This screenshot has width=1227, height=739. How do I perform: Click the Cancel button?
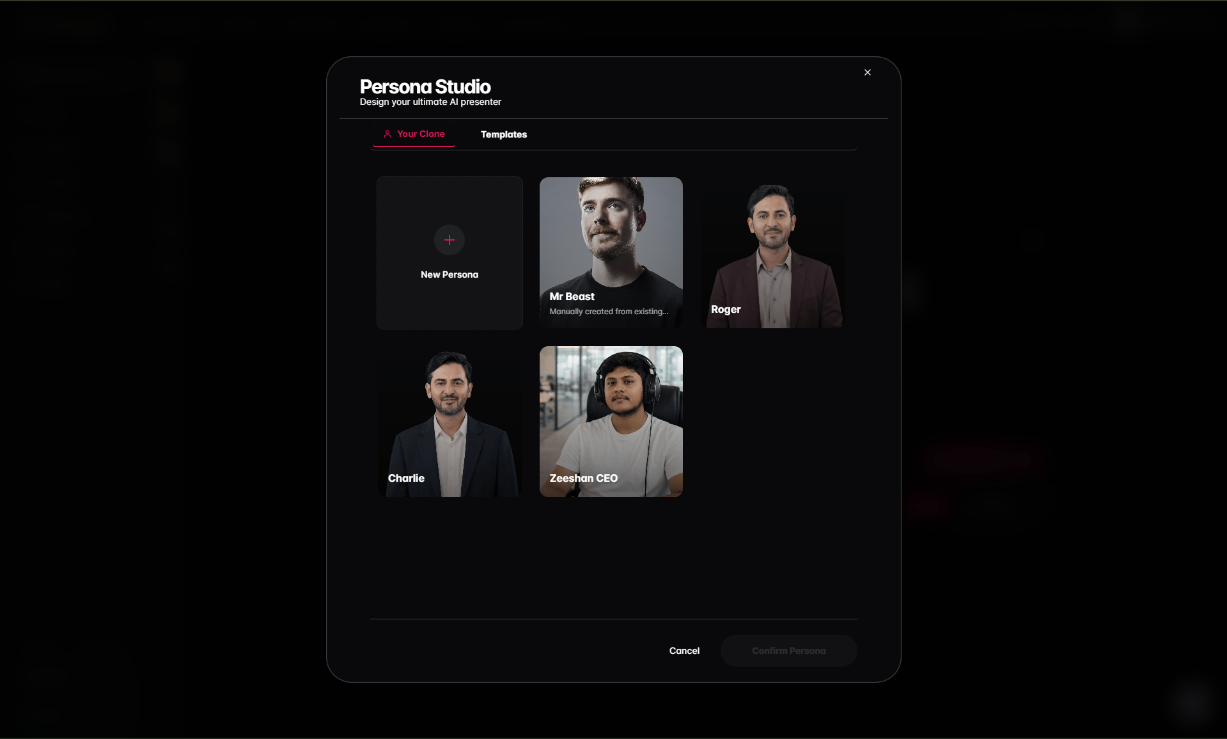point(684,651)
